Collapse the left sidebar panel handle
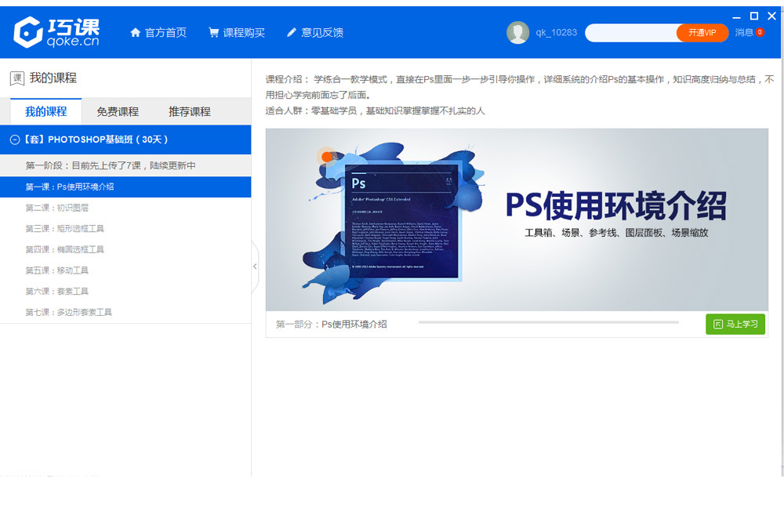Screen dimensions: 784x522 tap(255, 266)
